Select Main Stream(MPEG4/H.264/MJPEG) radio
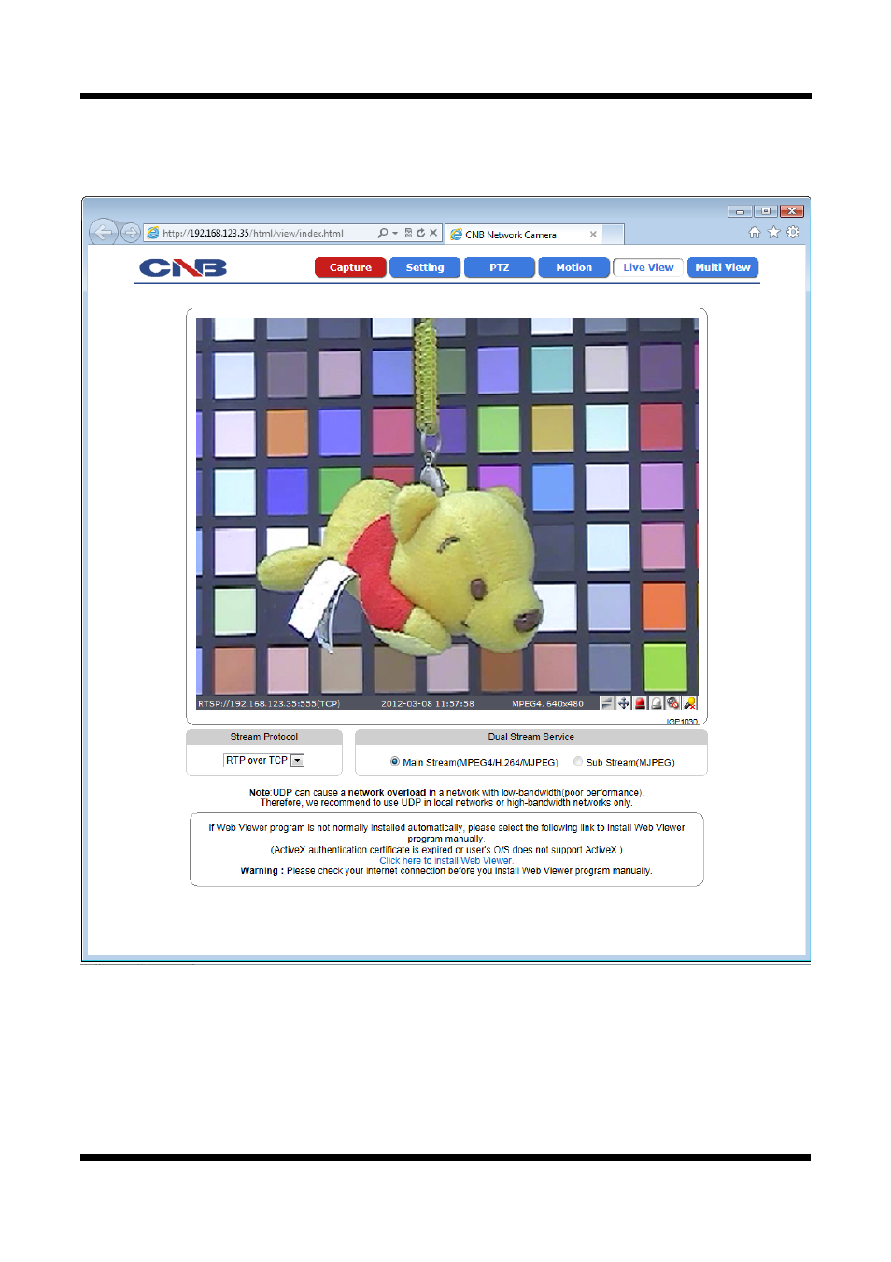The image size is (891, 1262). [x=395, y=762]
